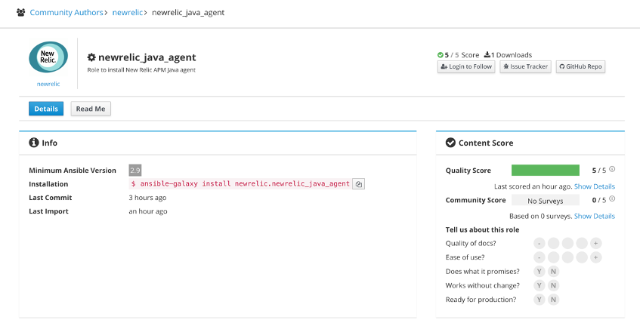The height and width of the screenshot is (320, 640).
Task: Select second rating circle for Ease of use
Action: [553, 257]
